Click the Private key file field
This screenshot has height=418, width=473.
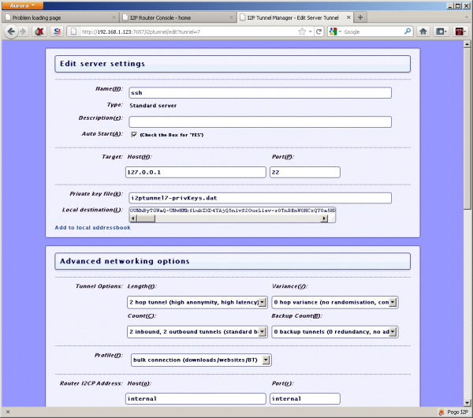(x=260, y=198)
